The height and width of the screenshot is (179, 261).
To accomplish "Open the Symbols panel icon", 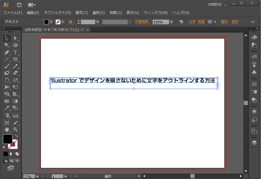I will pos(254,72).
